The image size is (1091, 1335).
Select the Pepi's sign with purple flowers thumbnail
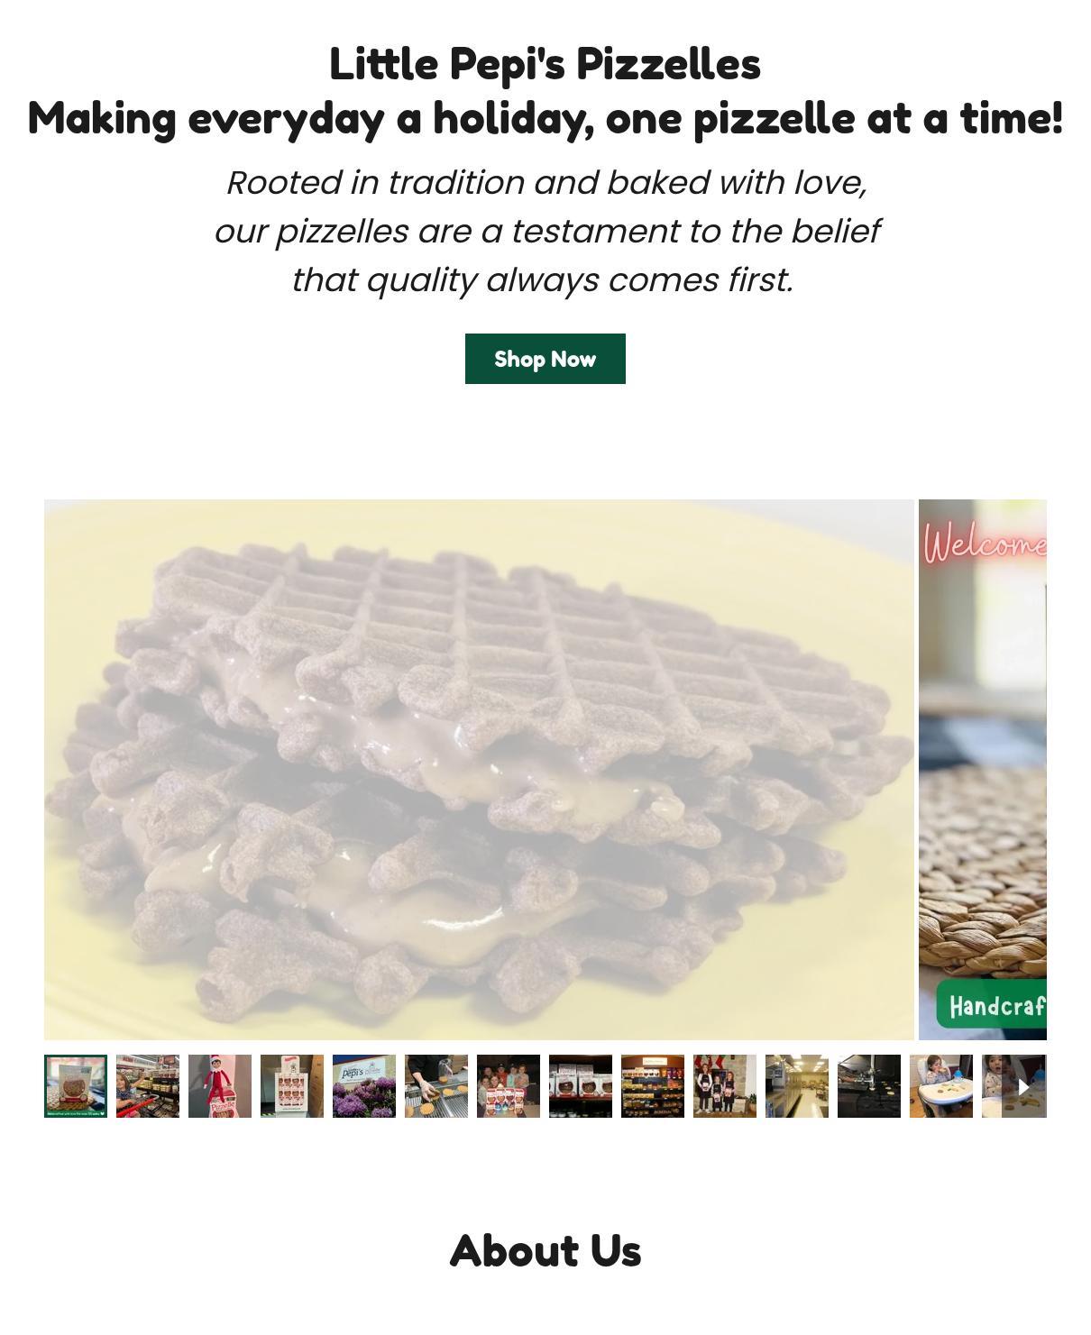pyautogui.click(x=364, y=1086)
